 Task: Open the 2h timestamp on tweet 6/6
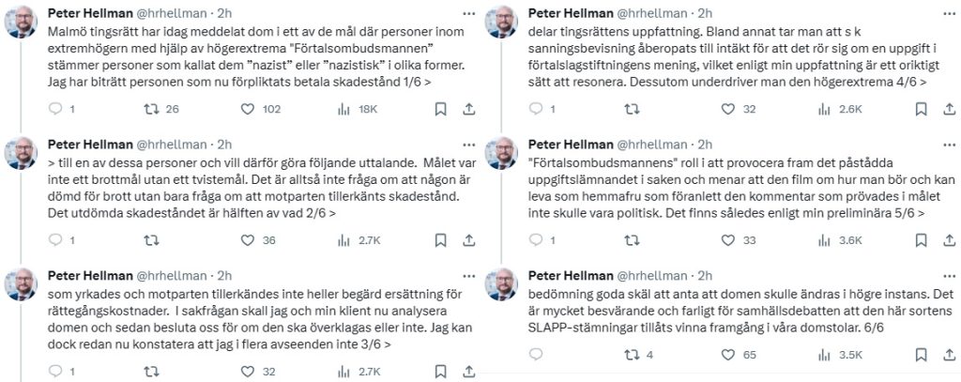click(x=706, y=276)
